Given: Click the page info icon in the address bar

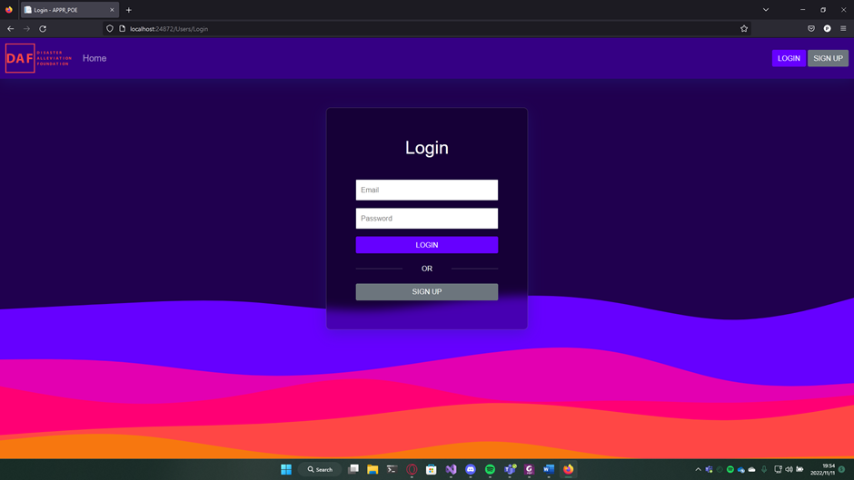Looking at the screenshot, I should click(123, 29).
